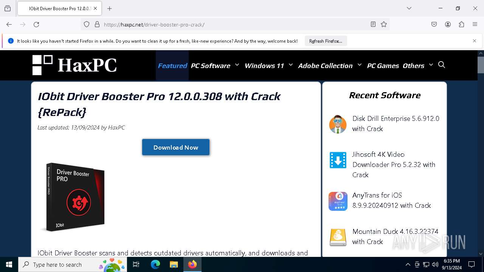The height and width of the screenshot is (272, 484).
Task: Launch Microsoft Edge from taskbar
Action: click(155, 264)
